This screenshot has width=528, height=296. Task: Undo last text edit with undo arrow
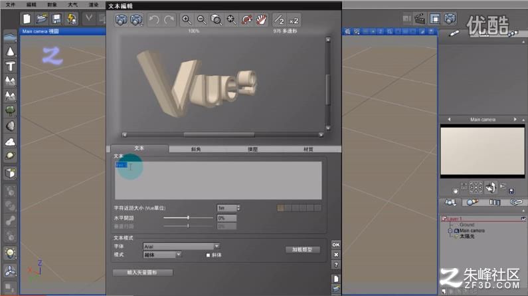[x=154, y=20]
